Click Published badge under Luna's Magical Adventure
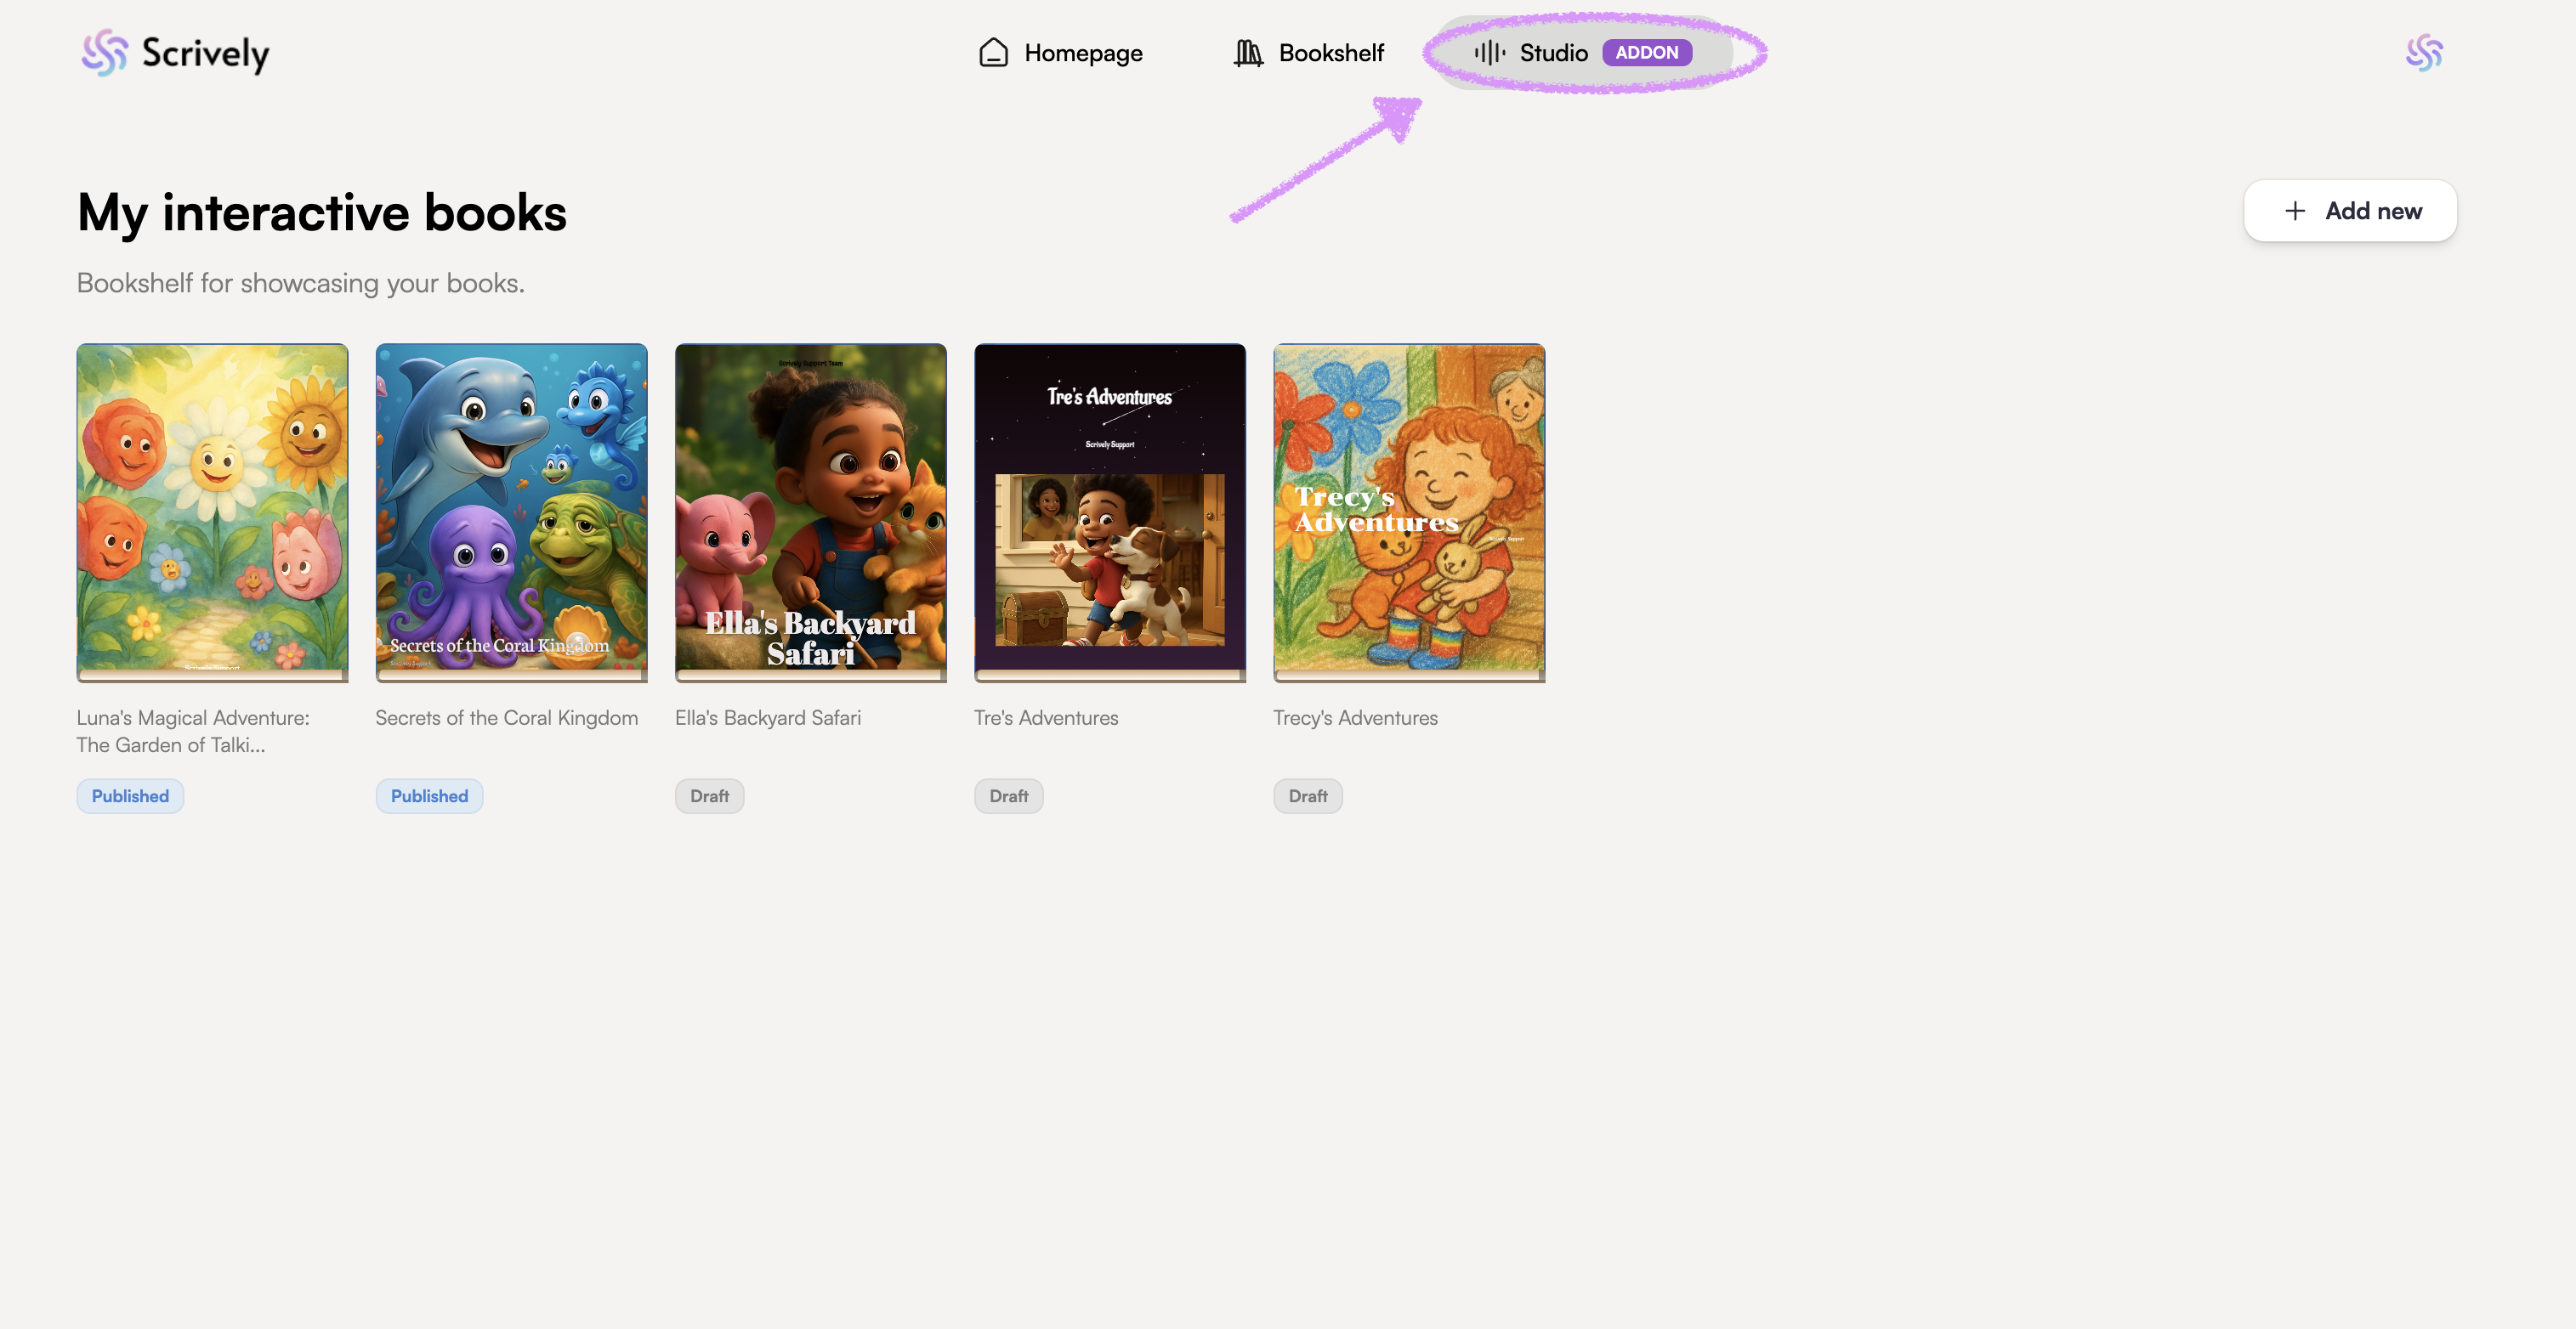 pyautogui.click(x=130, y=796)
